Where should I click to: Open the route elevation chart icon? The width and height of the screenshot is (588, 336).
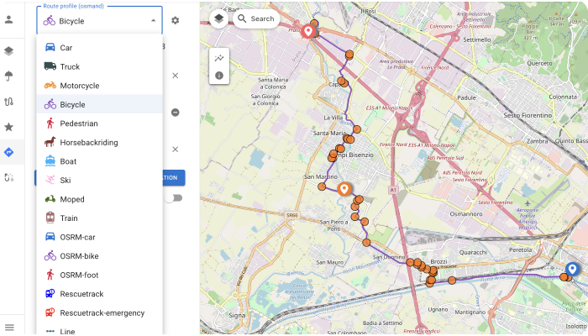point(219,58)
